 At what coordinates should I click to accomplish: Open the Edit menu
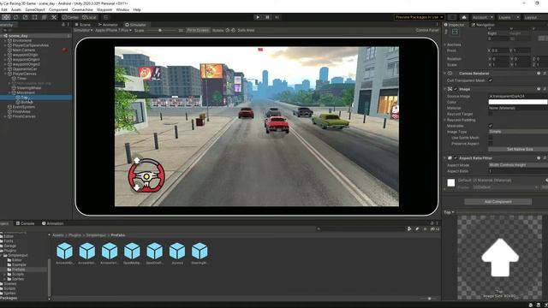pyautogui.click(x=3, y=9)
